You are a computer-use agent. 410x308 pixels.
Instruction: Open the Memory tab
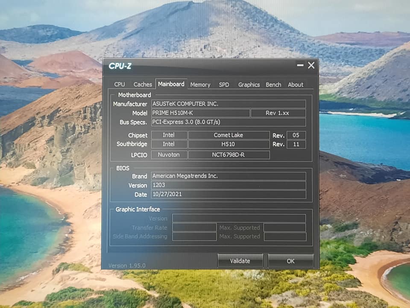pyautogui.click(x=200, y=85)
